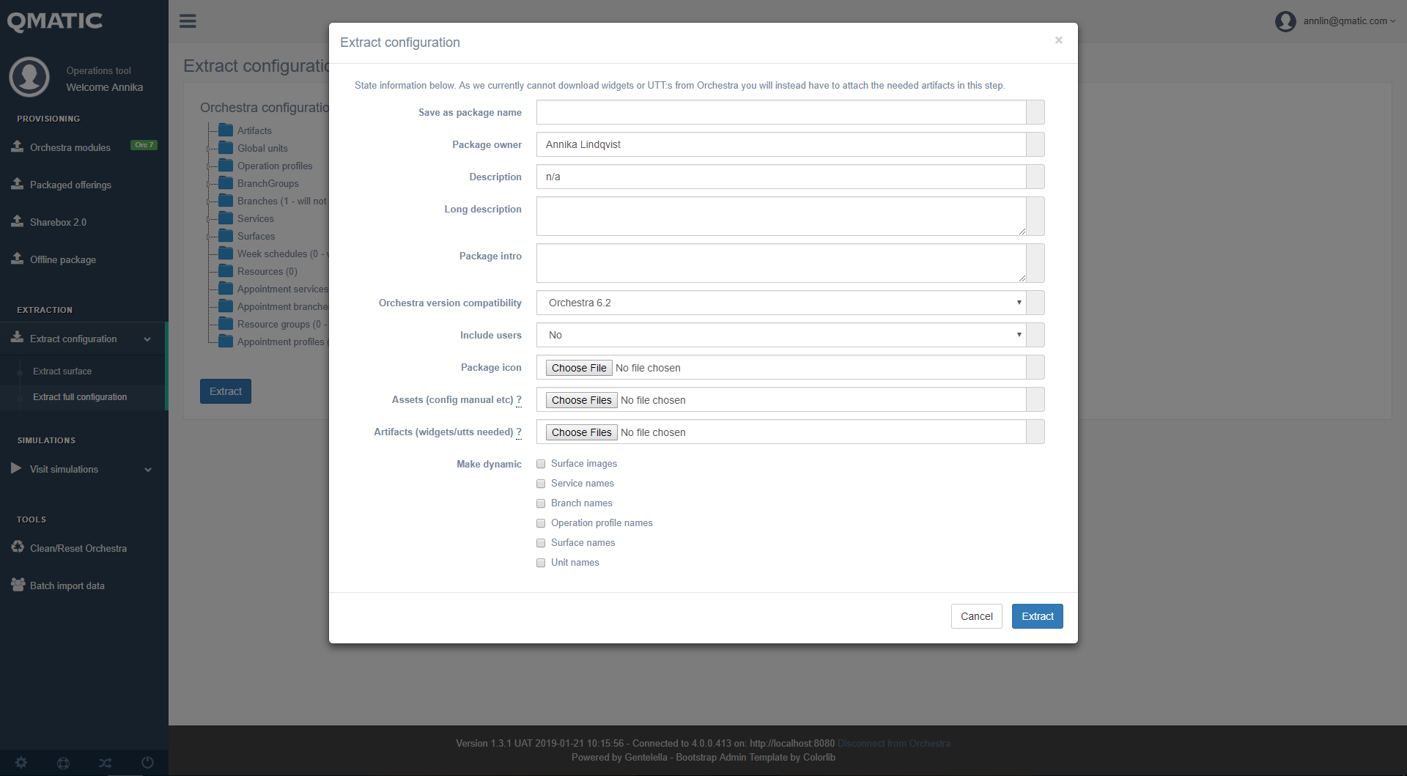Click the lifebuoy support icon

(x=64, y=763)
